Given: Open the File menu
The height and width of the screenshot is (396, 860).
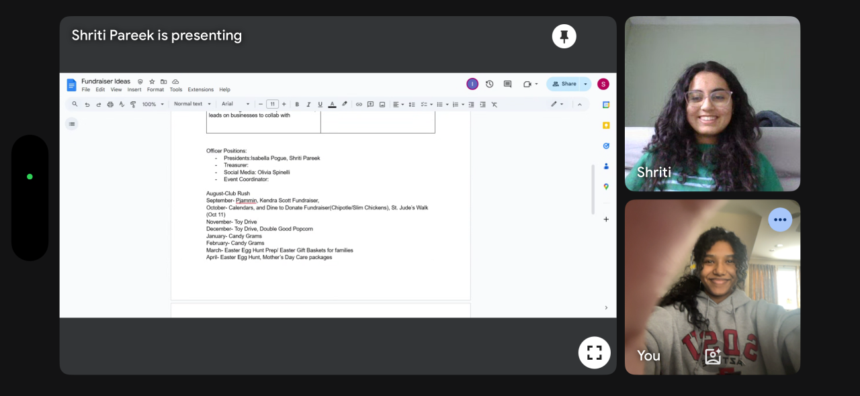Looking at the screenshot, I should tap(86, 90).
